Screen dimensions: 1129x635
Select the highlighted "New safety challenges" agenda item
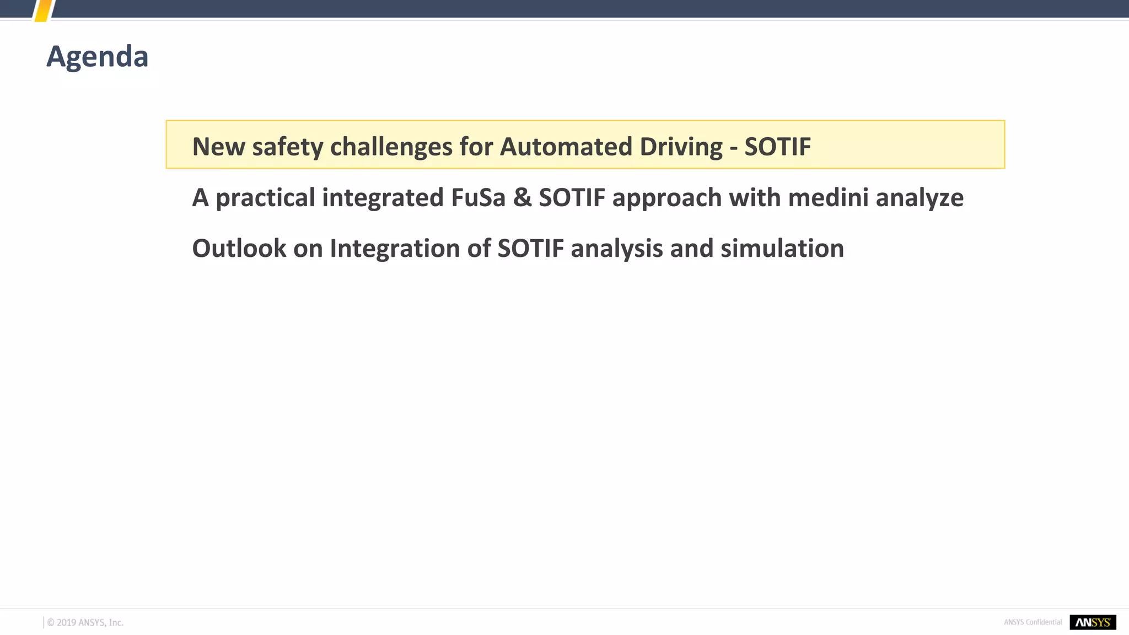click(x=501, y=147)
